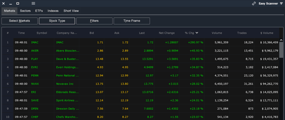Sort by the Volume column header
Screen dimensions: 285x120
click(x=217, y=33)
